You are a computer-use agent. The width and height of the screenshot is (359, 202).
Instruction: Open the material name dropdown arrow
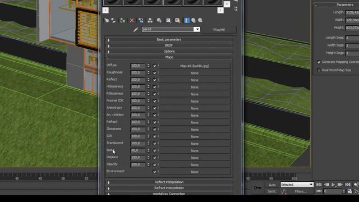point(197,29)
